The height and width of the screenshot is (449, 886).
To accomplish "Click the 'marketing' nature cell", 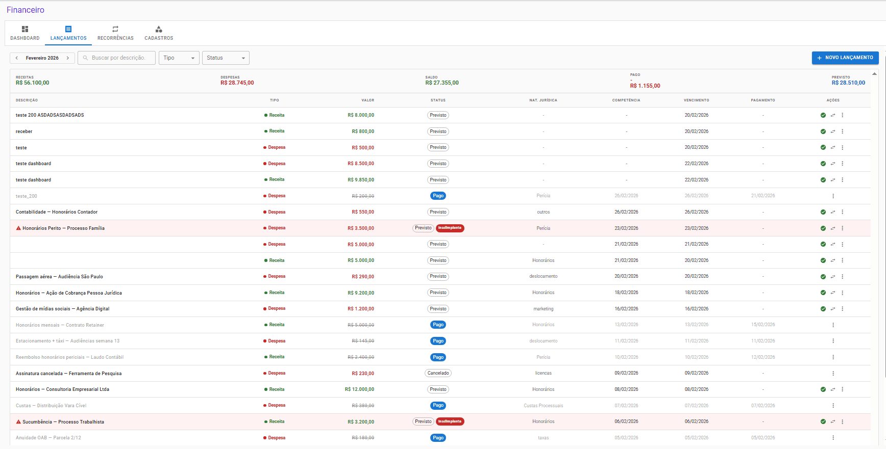I will [x=544, y=309].
